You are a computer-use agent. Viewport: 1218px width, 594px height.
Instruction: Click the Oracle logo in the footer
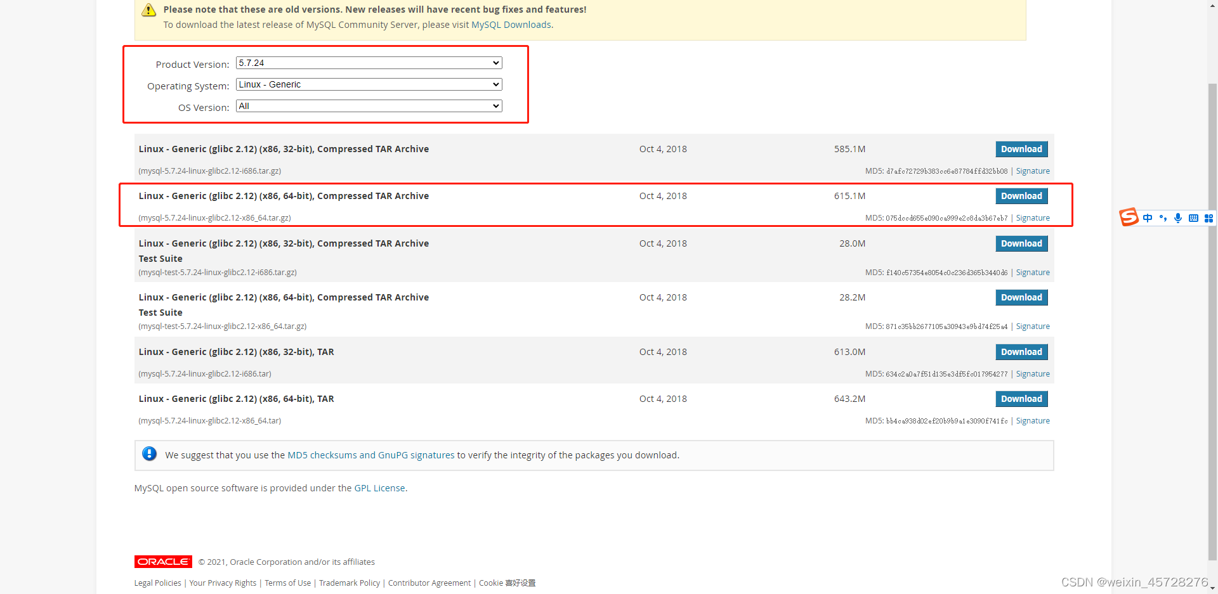(x=163, y=562)
